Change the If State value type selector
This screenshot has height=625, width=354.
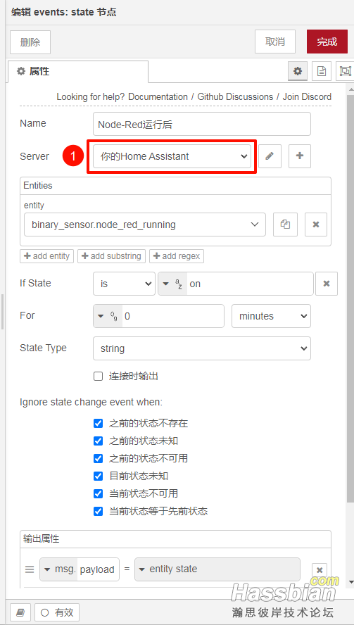[x=172, y=284]
